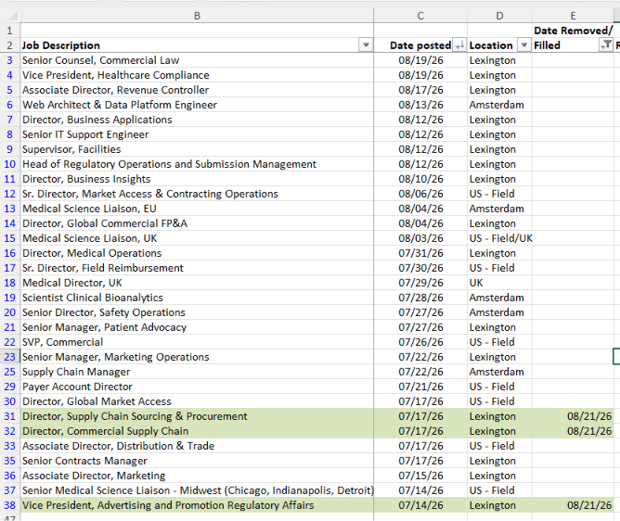This screenshot has height=521, width=620.
Task: Click cell 'Senior Counsel, Commercial Law'
Action: pyautogui.click(x=197, y=60)
